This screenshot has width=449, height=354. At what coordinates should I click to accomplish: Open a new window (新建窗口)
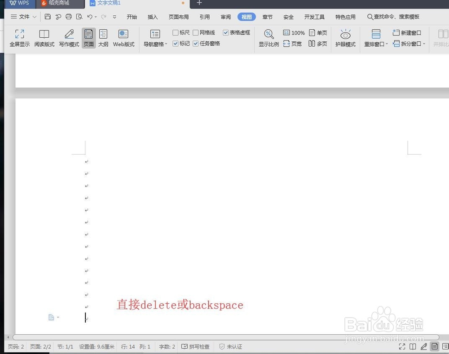[407, 33]
